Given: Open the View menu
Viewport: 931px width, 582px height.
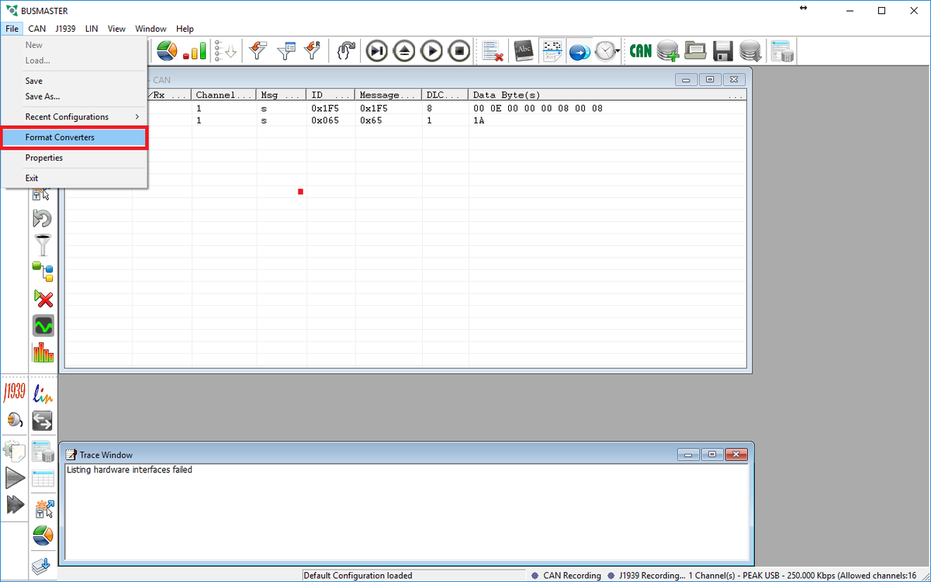Looking at the screenshot, I should [x=116, y=29].
